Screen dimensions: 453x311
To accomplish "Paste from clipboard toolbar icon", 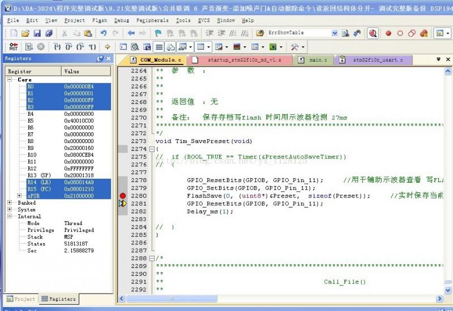I will 88,33.
